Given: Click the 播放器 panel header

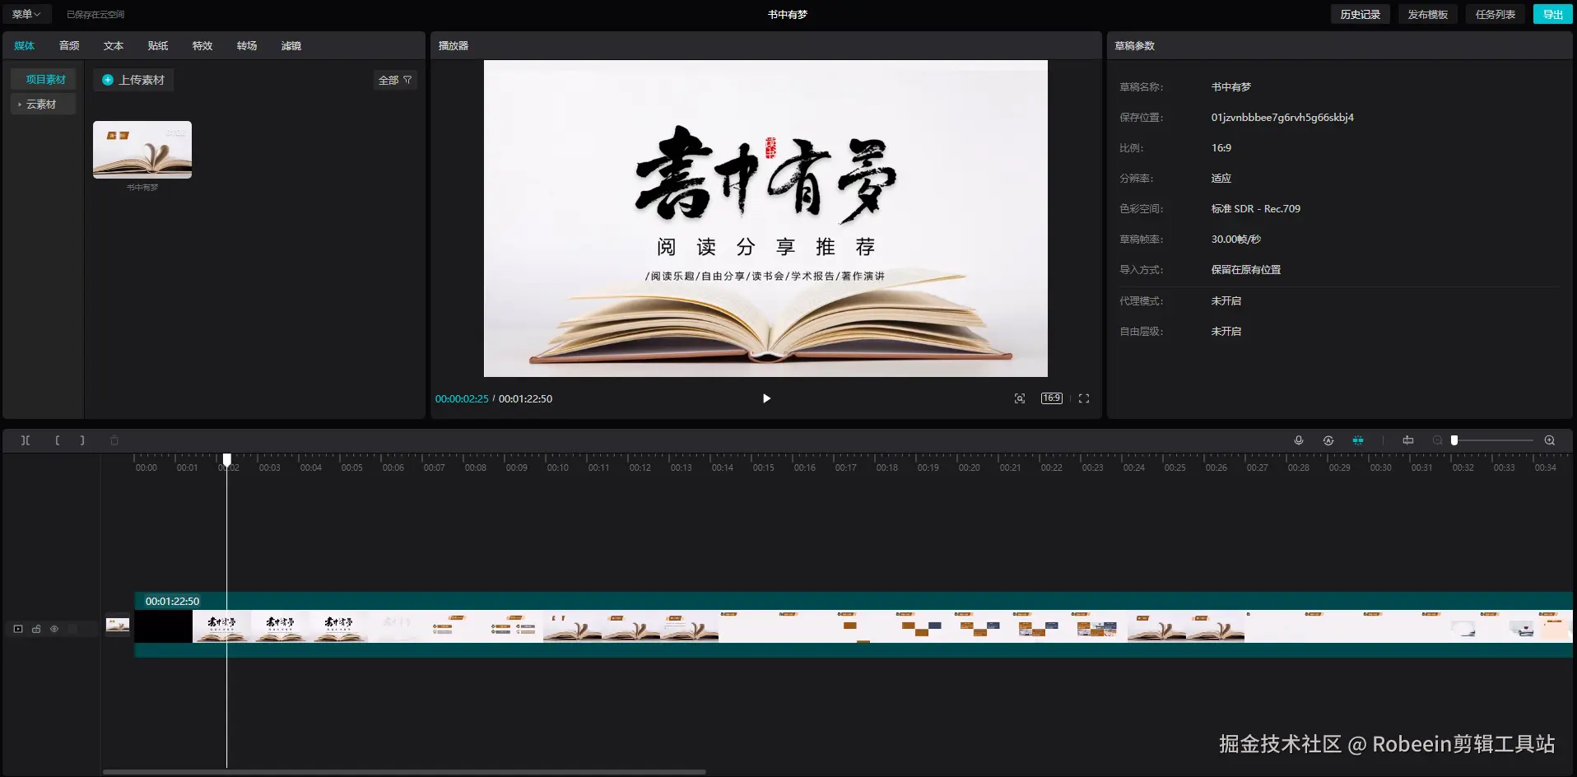Looking at the screenshot, I should pyautogui.click(x=454, y=46).
